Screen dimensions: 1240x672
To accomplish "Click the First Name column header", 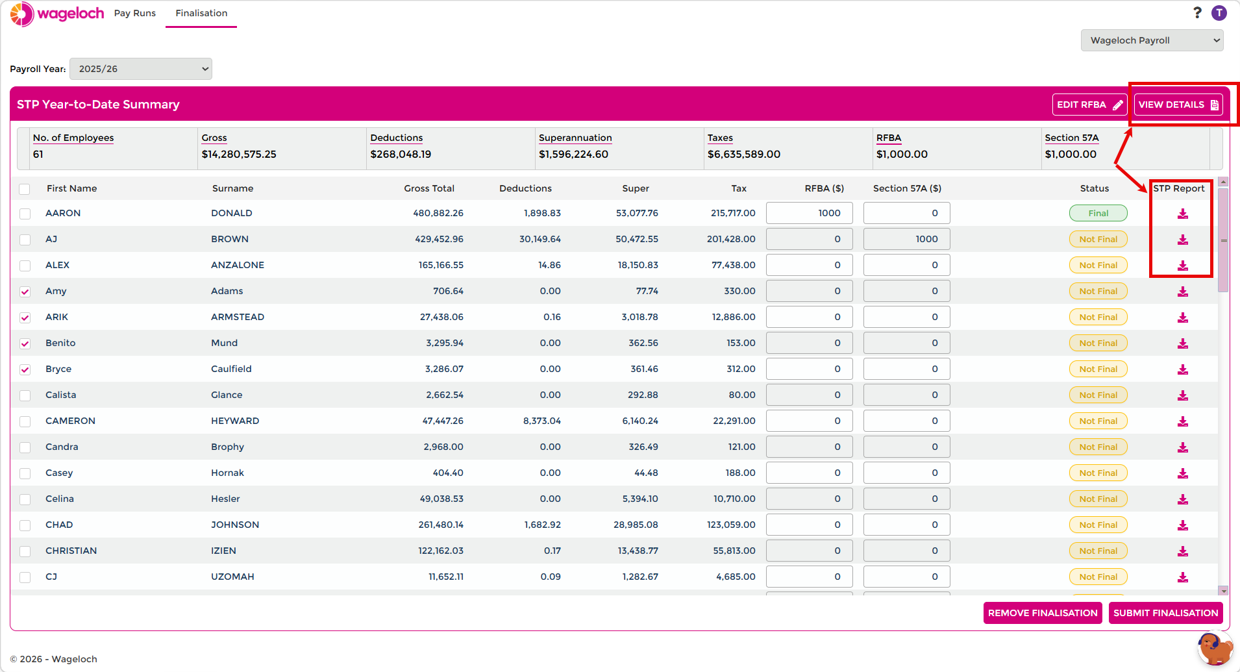I will 72,188.
